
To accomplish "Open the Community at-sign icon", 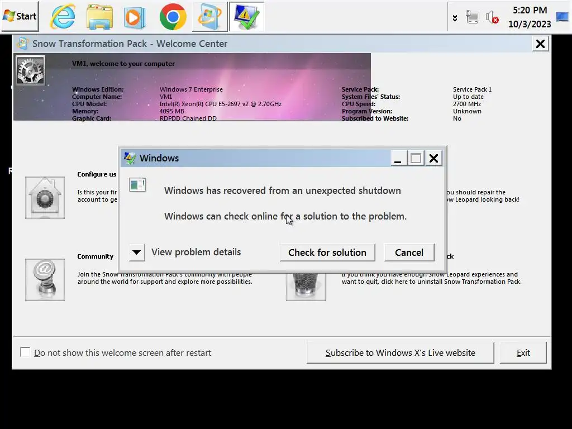I will (x=45, y=280).
